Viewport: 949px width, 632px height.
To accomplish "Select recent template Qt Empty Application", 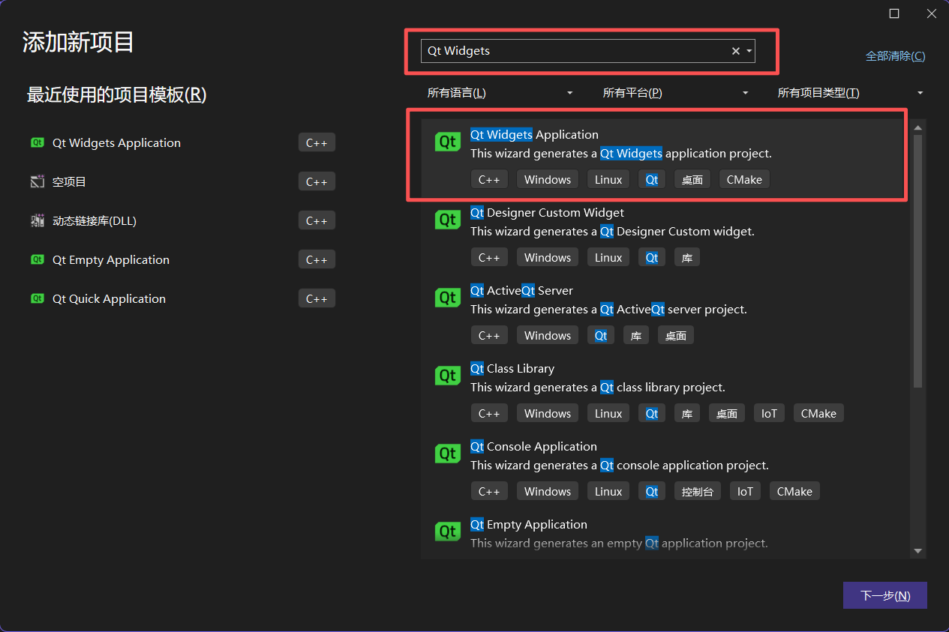I will click(x=182, y=259).
